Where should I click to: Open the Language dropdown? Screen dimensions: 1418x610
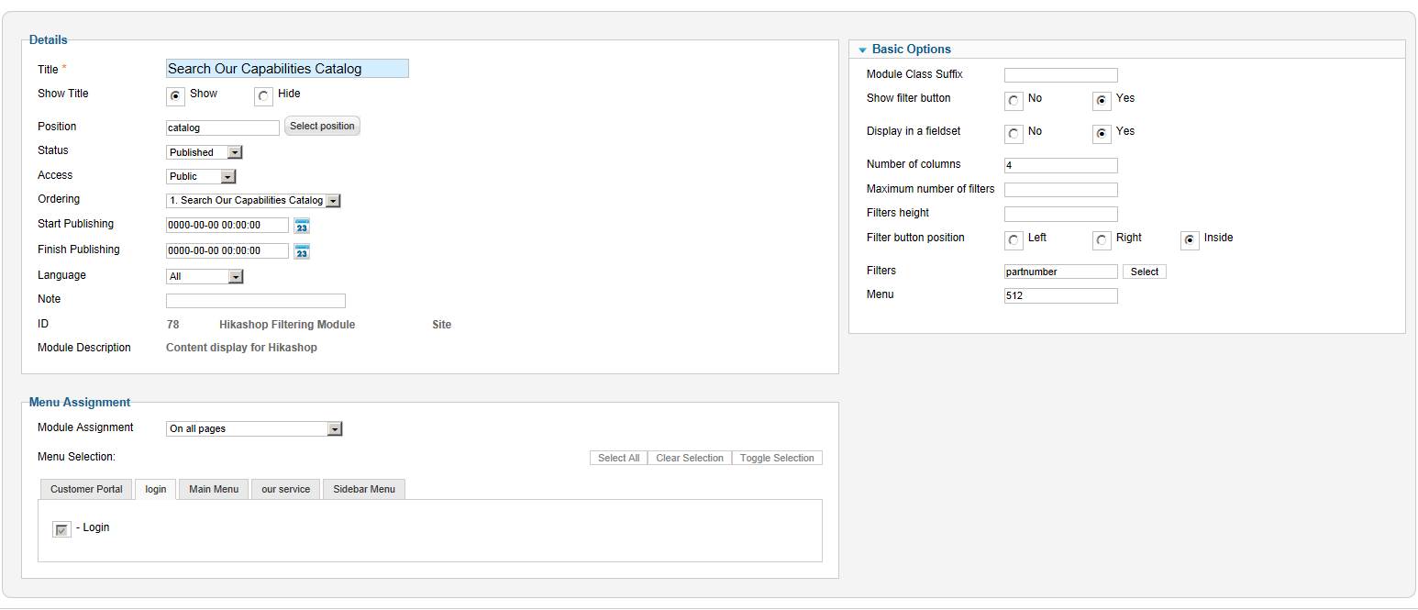(205, 276)
